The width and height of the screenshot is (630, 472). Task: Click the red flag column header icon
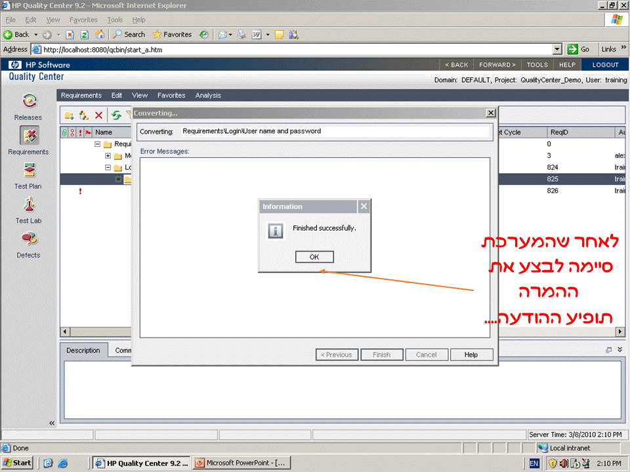(x=89, y=132)
